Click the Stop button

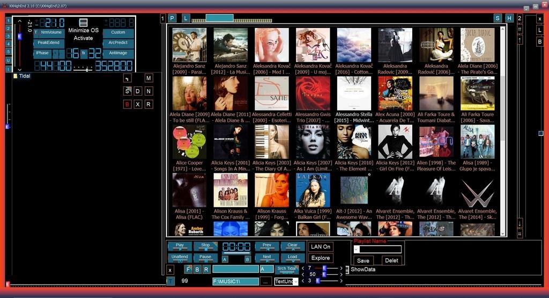[x=205, y=246]
